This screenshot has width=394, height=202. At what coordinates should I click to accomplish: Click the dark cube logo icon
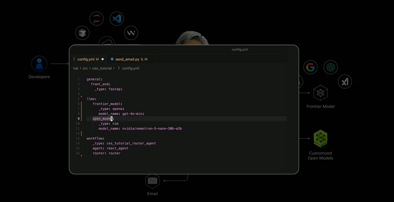(x=82, y=33)
